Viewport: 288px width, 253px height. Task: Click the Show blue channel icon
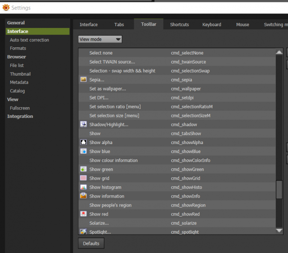[x=83, y=151]
